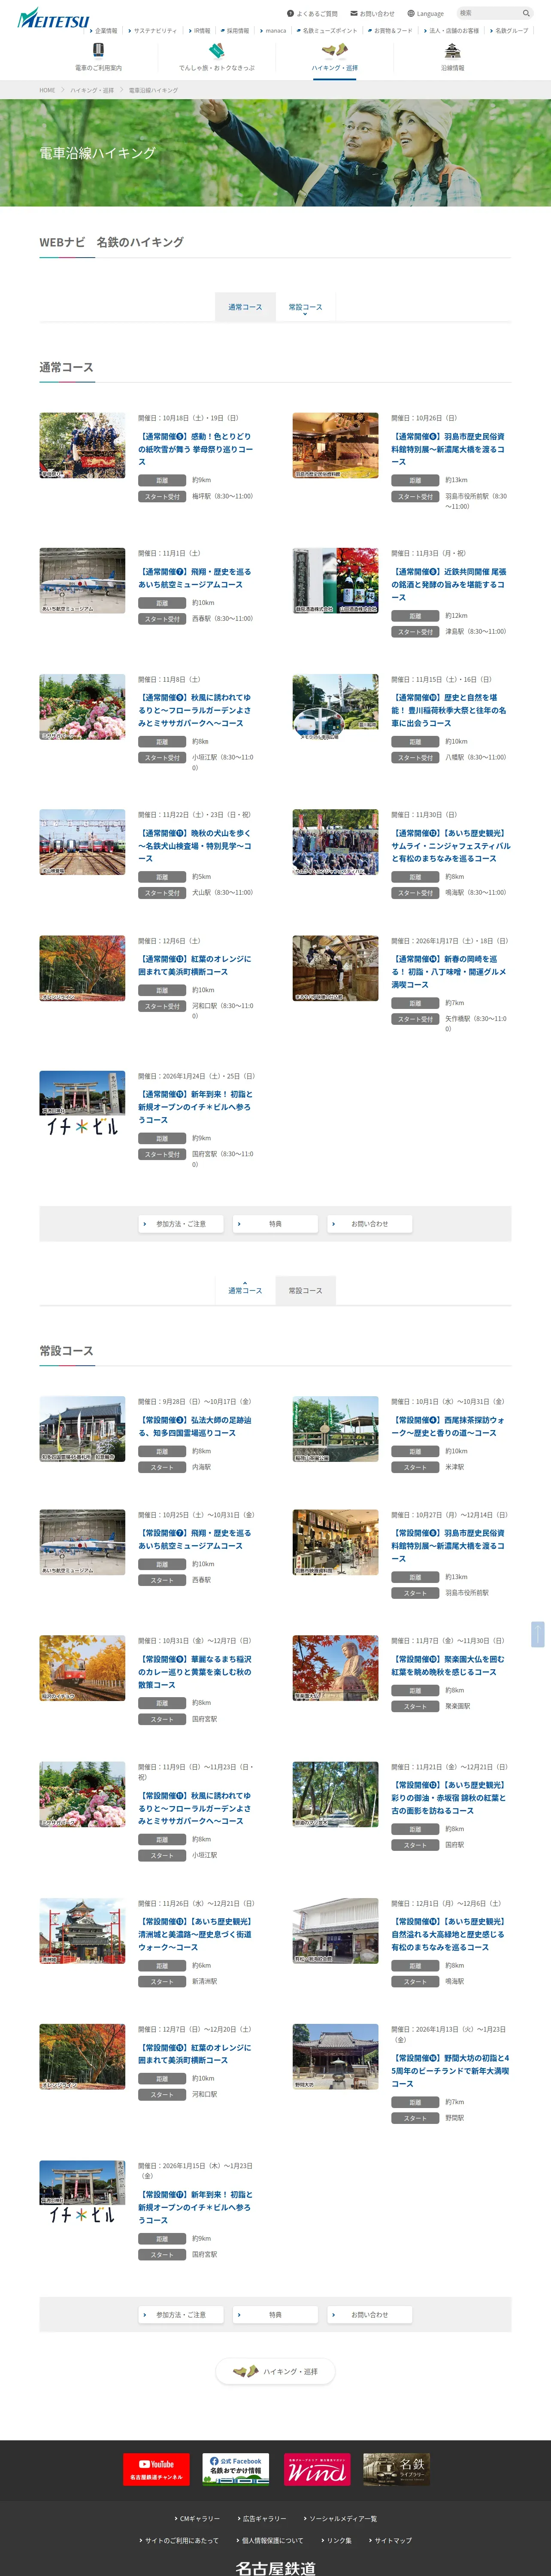Open 常設開催 秋風に誘われて course link
The height and width of the screenshot is (2576, 551).
[195, 1808]
